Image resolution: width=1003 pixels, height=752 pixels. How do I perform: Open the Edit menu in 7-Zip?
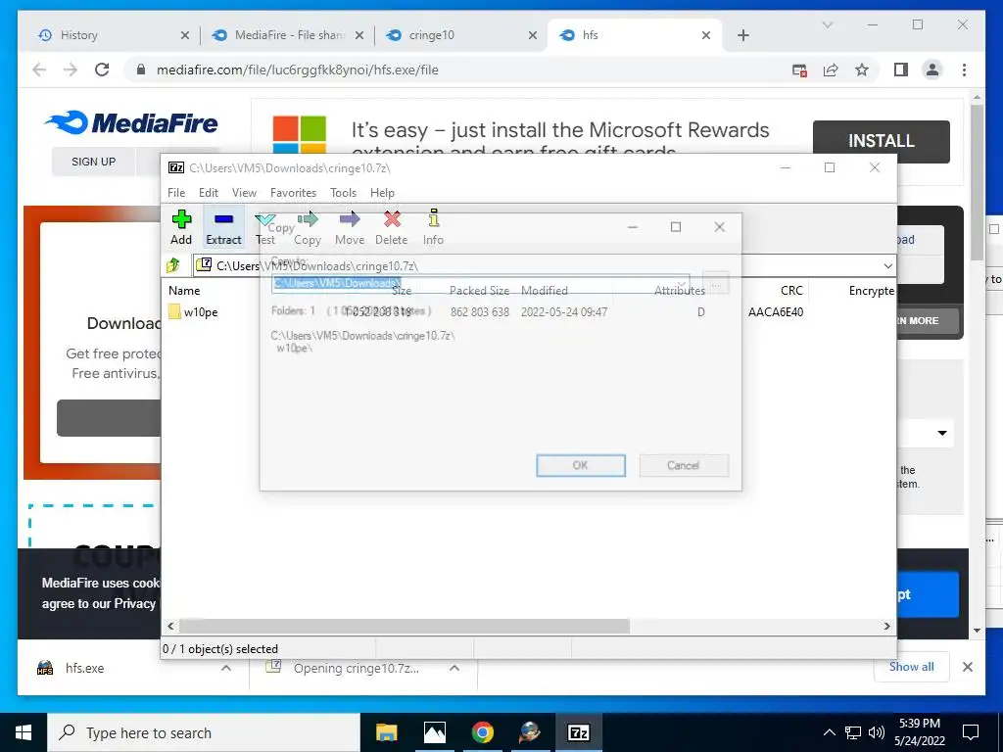tap(208, 193)
